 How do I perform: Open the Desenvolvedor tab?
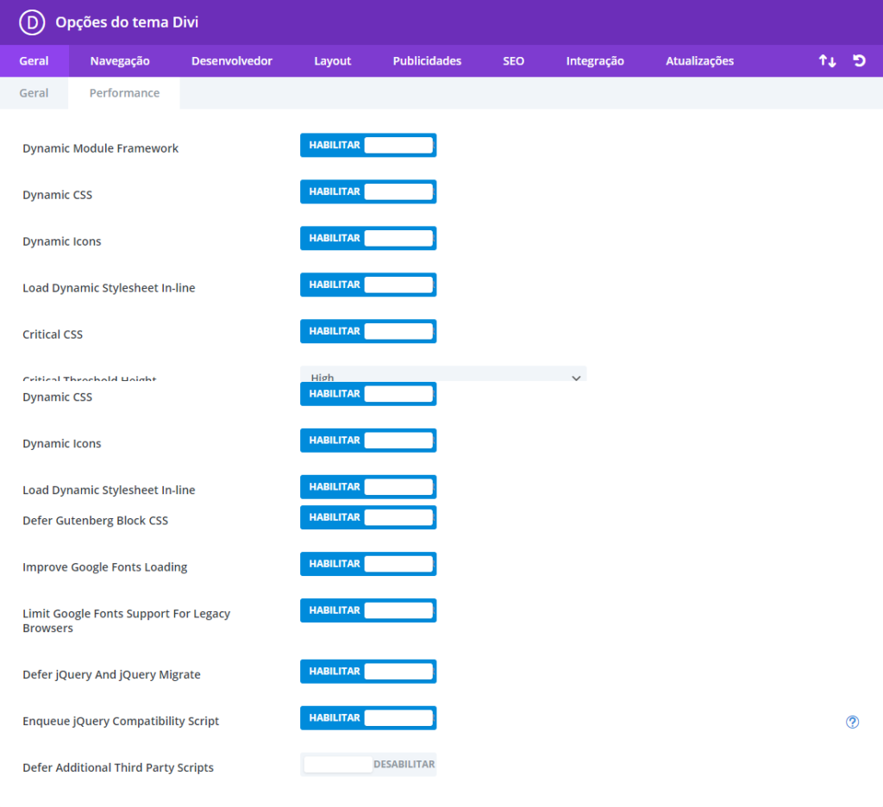pos(231,61)
